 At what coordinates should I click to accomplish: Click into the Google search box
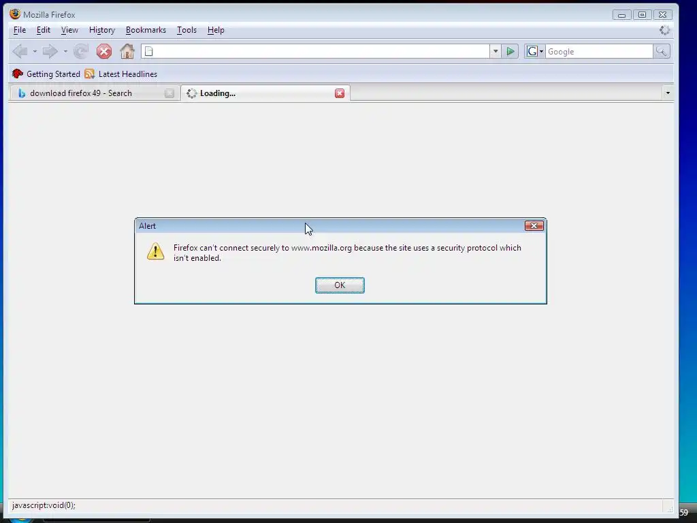[x=599, y=52]
